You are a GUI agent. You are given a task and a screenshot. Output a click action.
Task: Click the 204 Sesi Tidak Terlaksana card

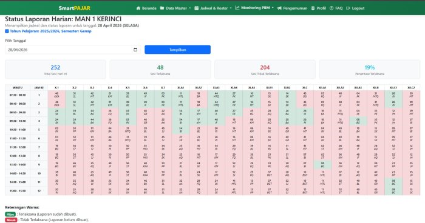coord(265,69)
